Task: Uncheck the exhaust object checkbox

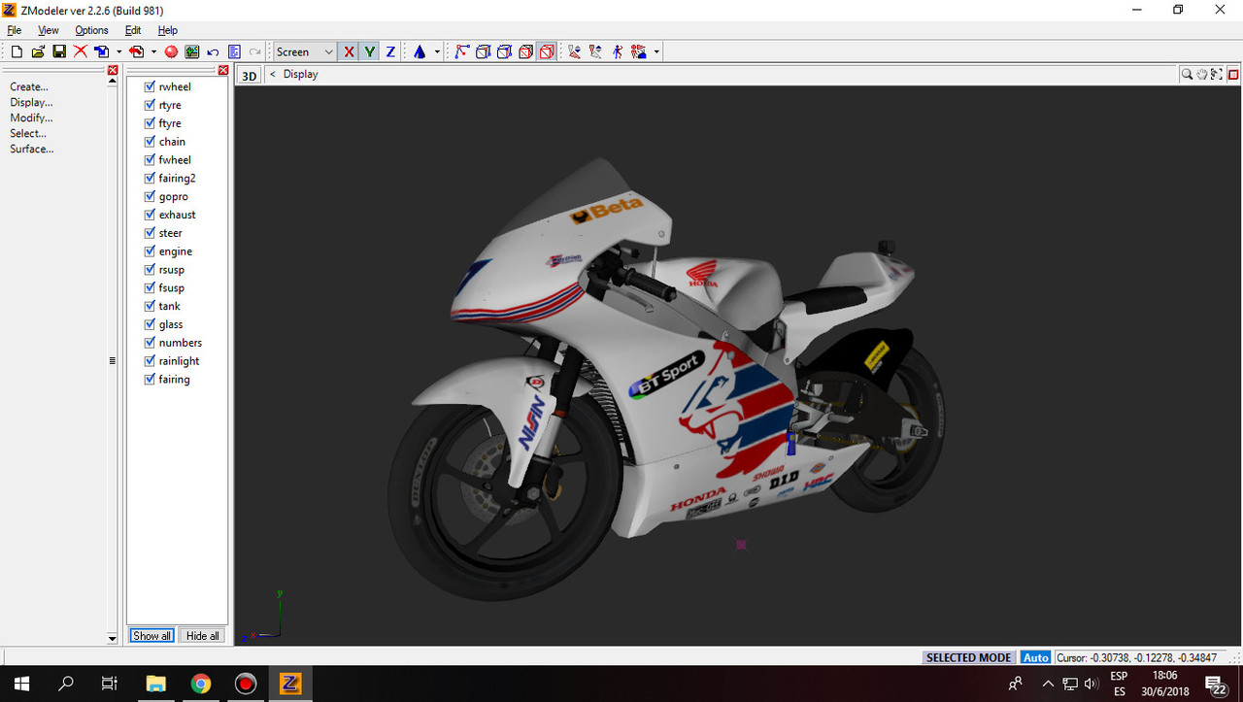Action: 150,215
